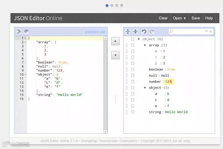This screenshot has height=149, width=223.
Task: Grab drag handle of array index 1
Action: (x=127, y=57)
